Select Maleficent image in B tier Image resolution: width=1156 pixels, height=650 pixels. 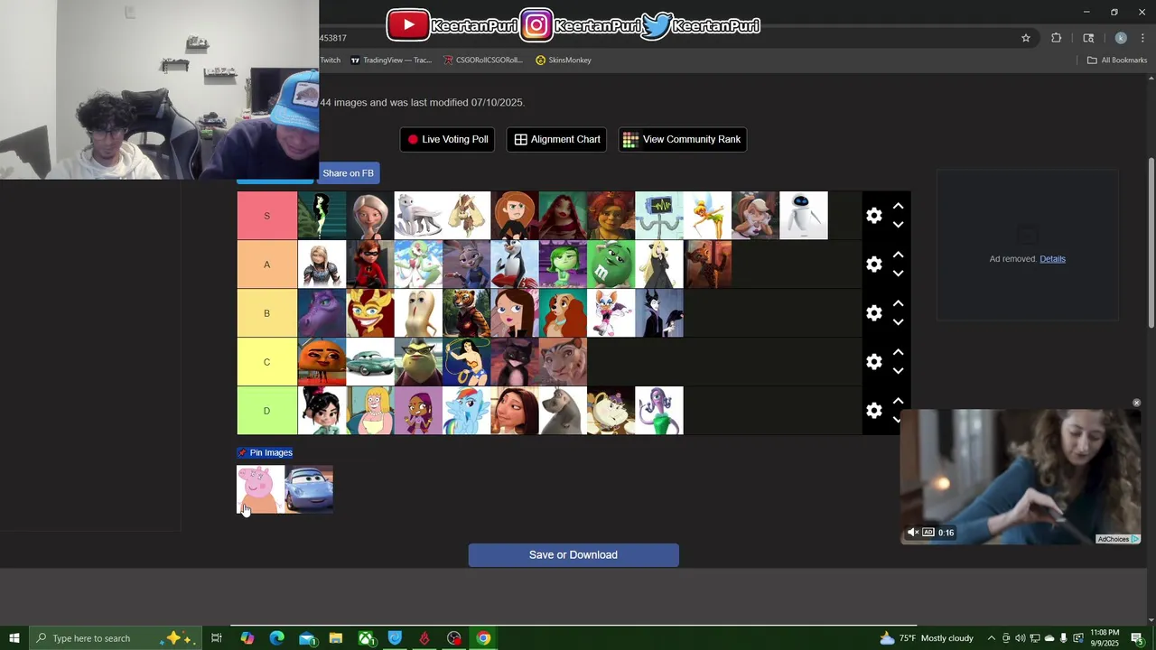click(x=659, y=313)
